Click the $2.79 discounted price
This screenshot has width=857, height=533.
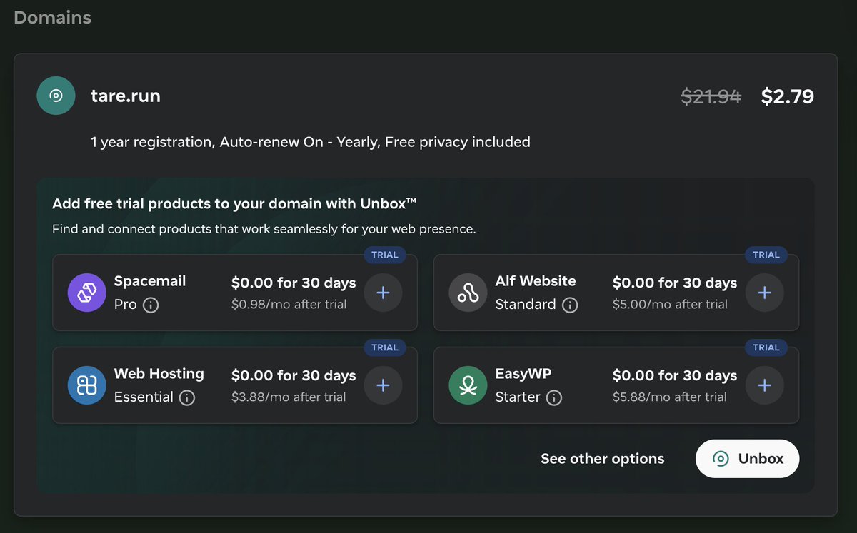788,96
